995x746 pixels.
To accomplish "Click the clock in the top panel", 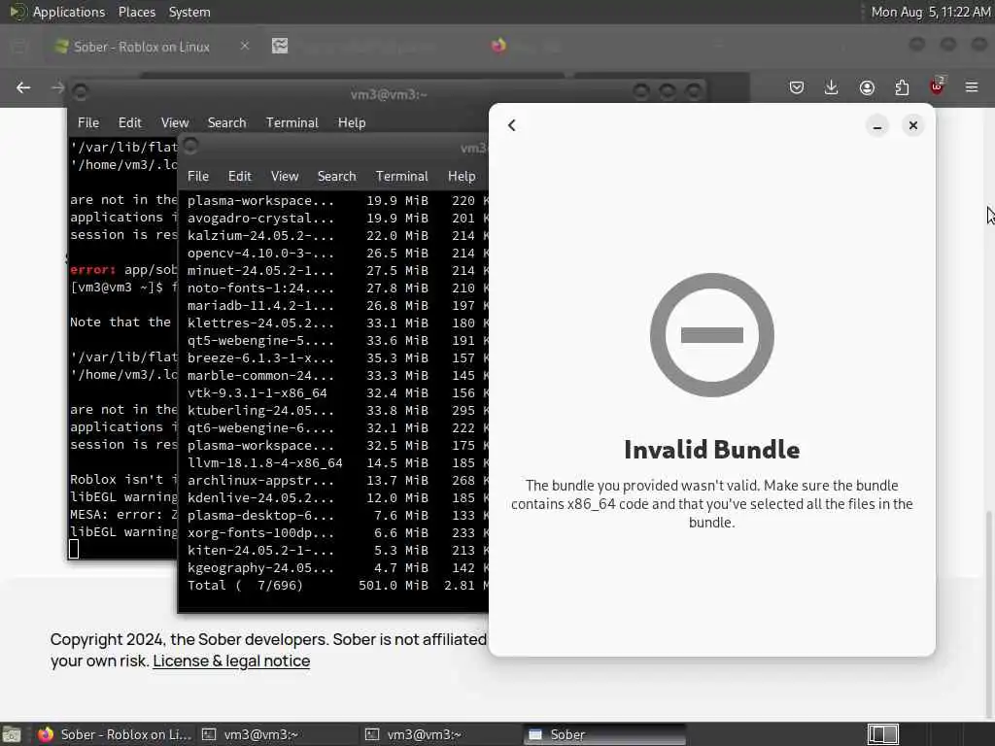I will point(930,12).
